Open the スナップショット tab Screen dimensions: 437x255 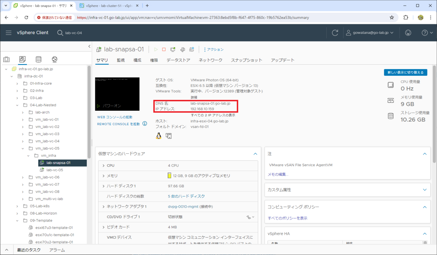point(247,60)
